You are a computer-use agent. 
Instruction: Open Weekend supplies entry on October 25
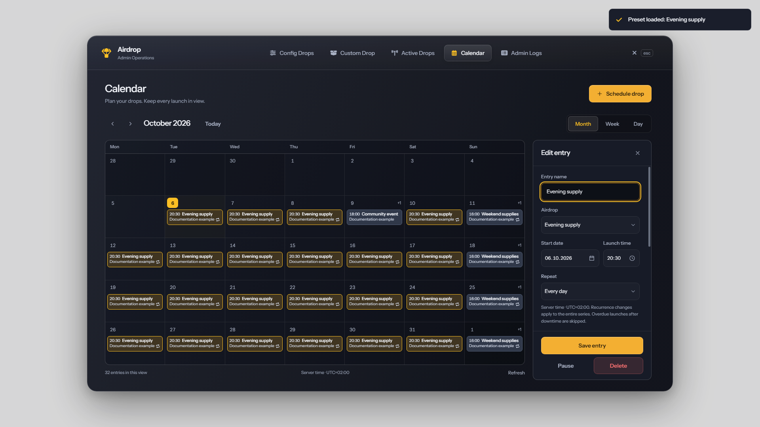(494, 301)
